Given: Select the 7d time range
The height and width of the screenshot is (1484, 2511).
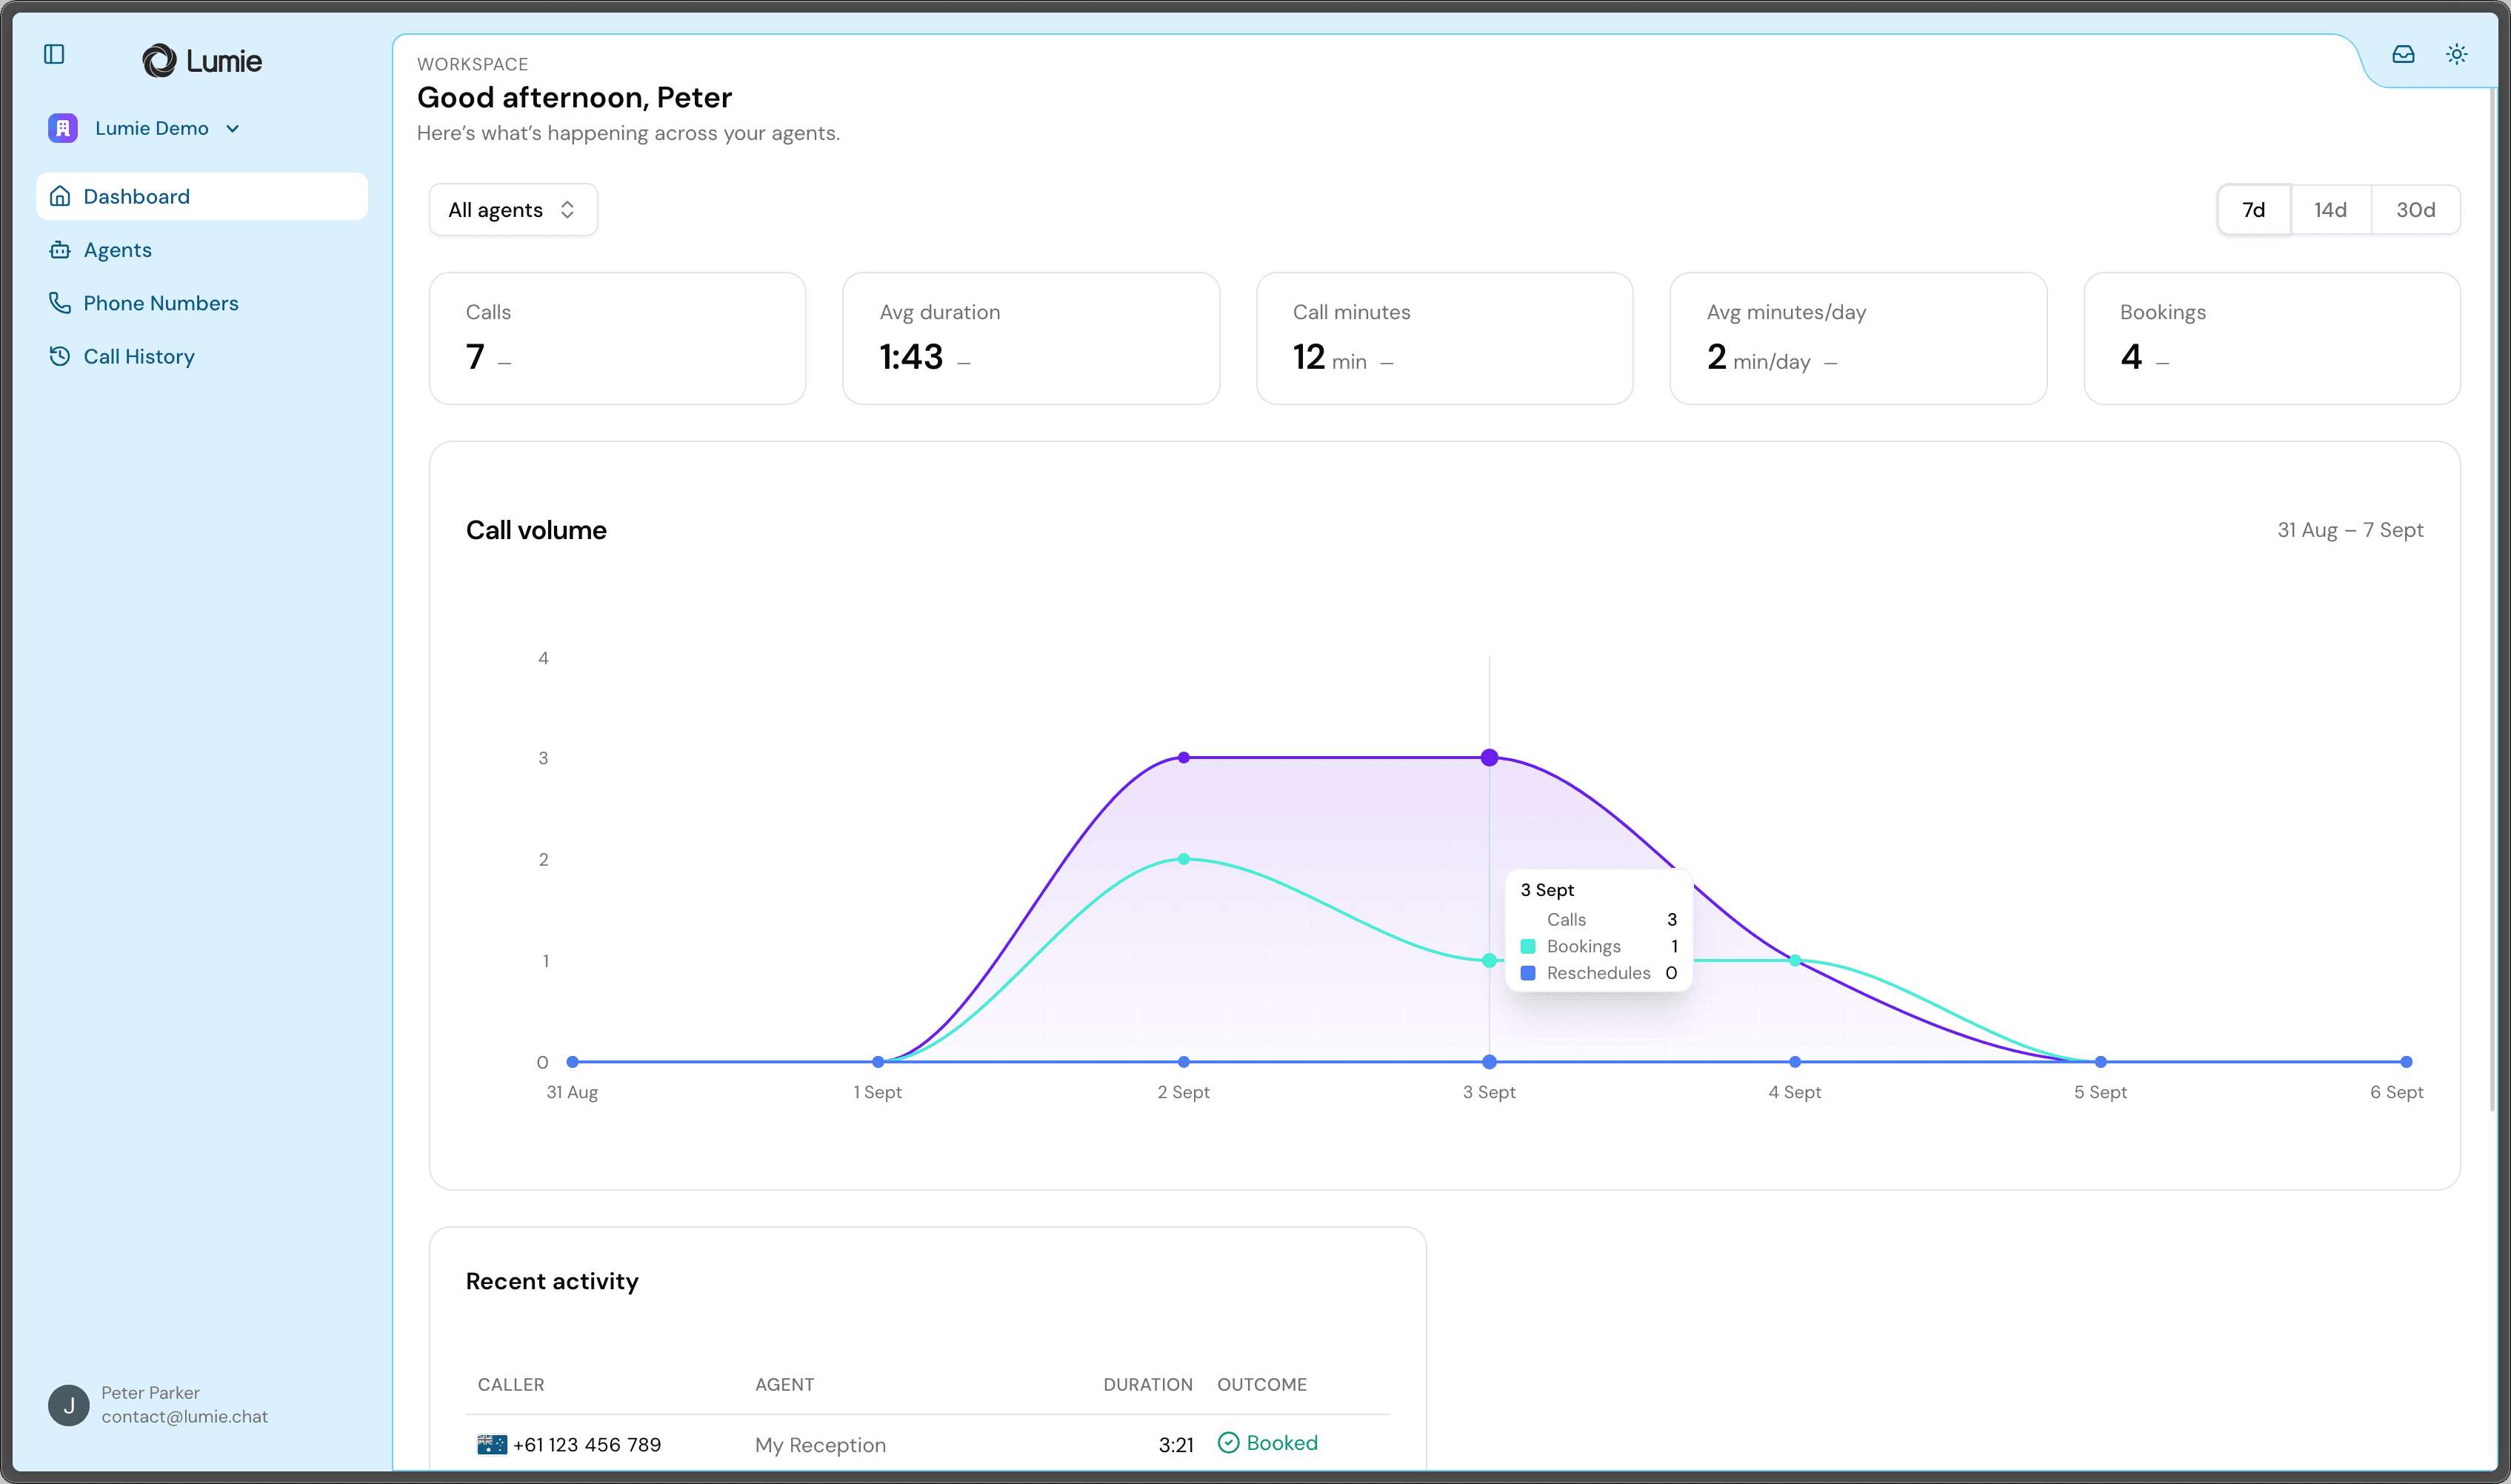Looking at the screenshot, I should click(2253, 210).
